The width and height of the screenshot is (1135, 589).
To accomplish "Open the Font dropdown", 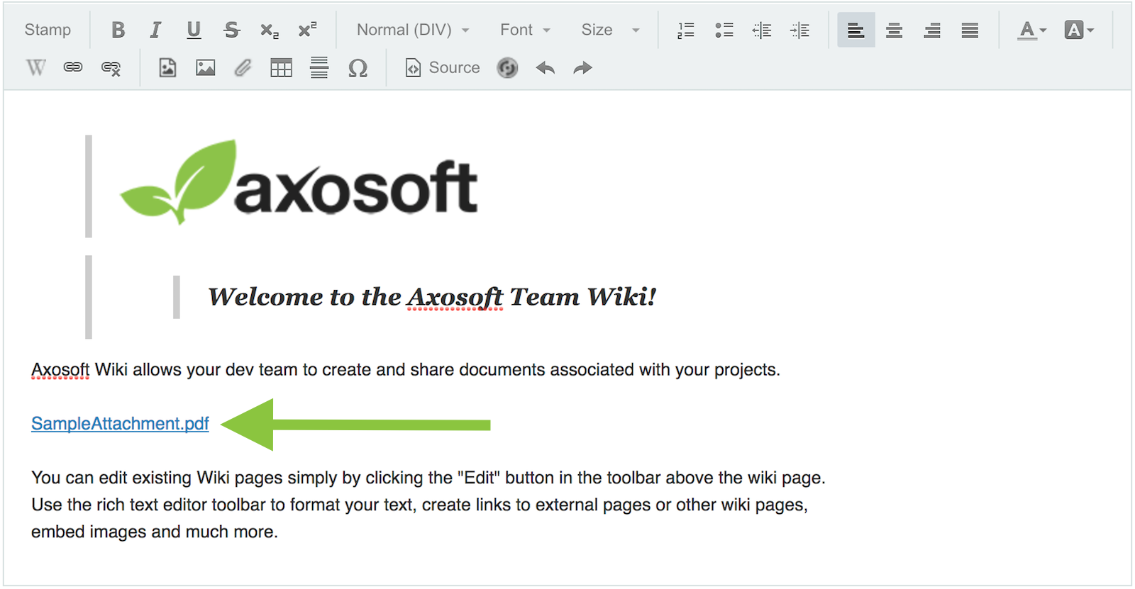I will point(526,30).
